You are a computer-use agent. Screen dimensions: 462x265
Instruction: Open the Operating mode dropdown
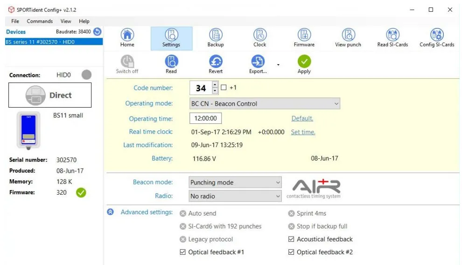[x=265, y=103]
